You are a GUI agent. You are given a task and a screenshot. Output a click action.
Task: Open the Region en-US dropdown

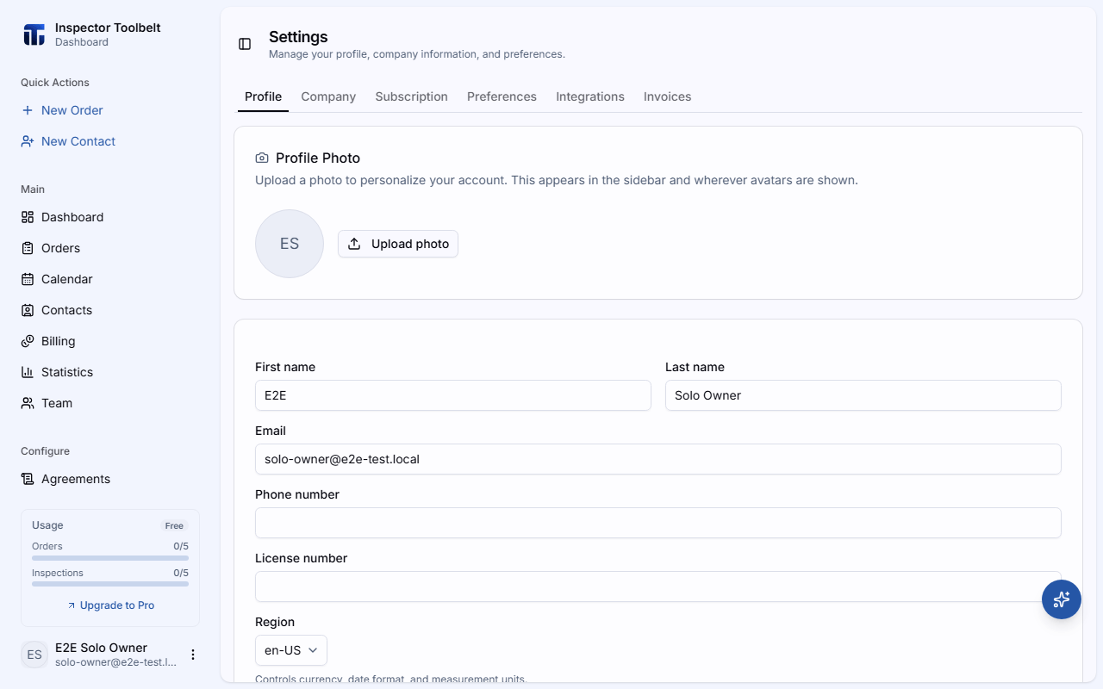pos(291,650)
